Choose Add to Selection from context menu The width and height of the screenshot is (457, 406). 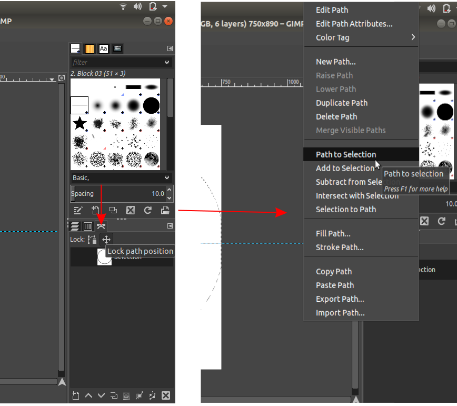345,168
